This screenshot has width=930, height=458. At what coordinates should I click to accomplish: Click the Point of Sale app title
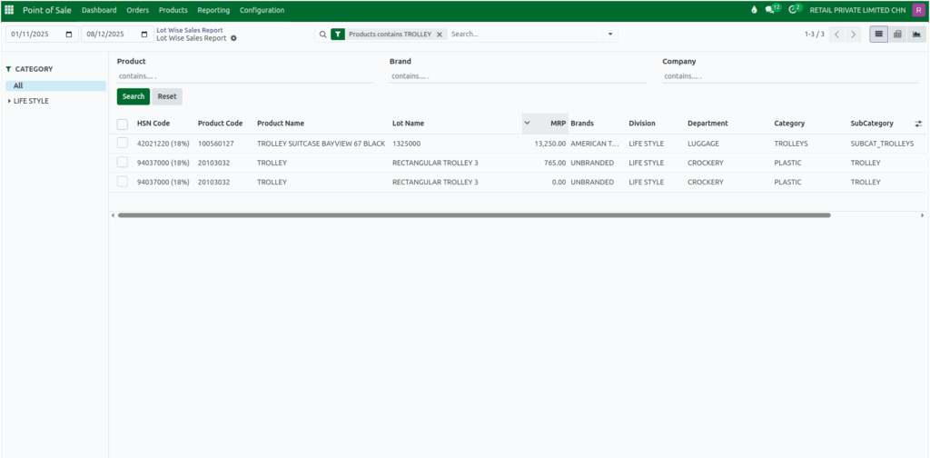coord(47,10)
